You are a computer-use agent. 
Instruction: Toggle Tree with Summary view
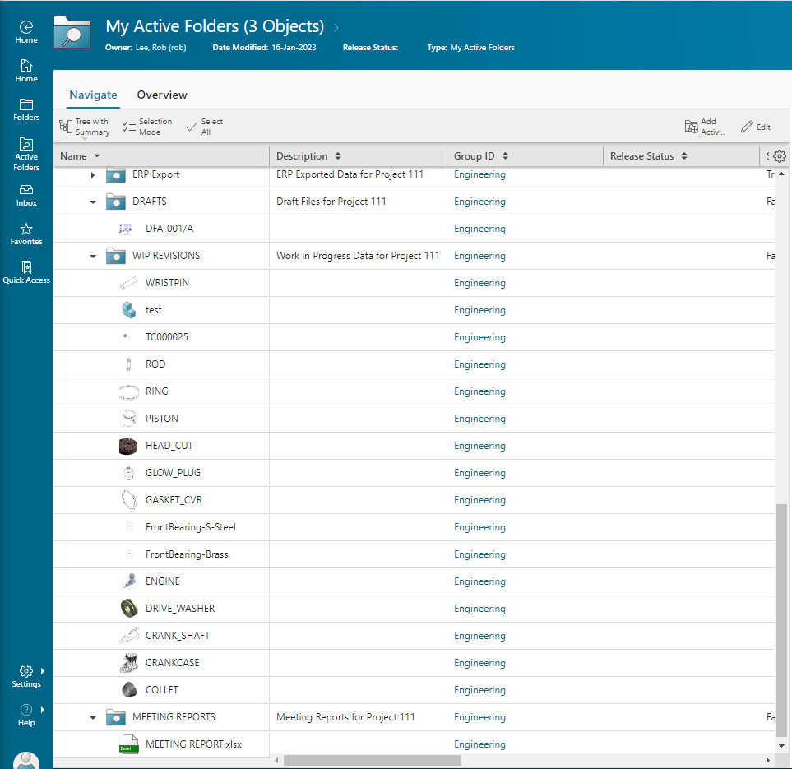[84, 126]
